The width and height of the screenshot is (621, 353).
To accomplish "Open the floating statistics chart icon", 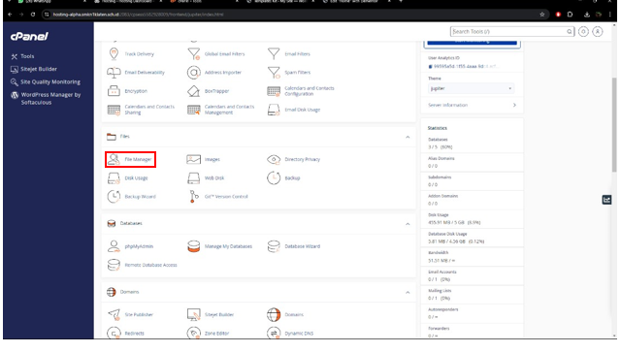I will [x=606, y=200].
